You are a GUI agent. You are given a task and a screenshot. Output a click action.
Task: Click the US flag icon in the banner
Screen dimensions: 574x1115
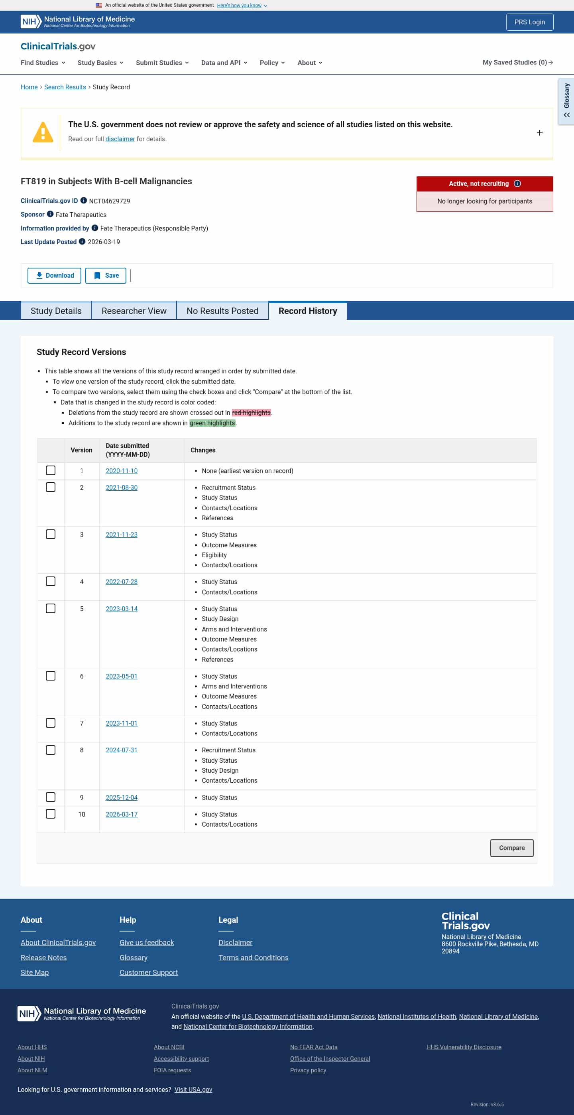point(98,5)
